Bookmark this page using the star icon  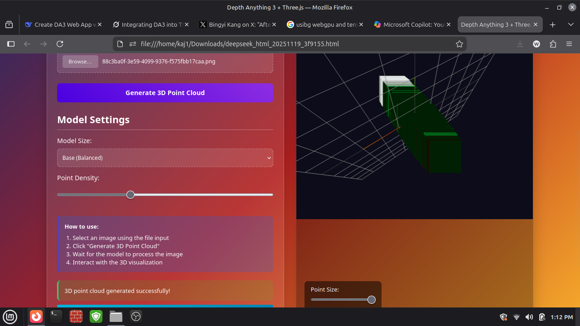pyautogui.click(x=459, y=44)
